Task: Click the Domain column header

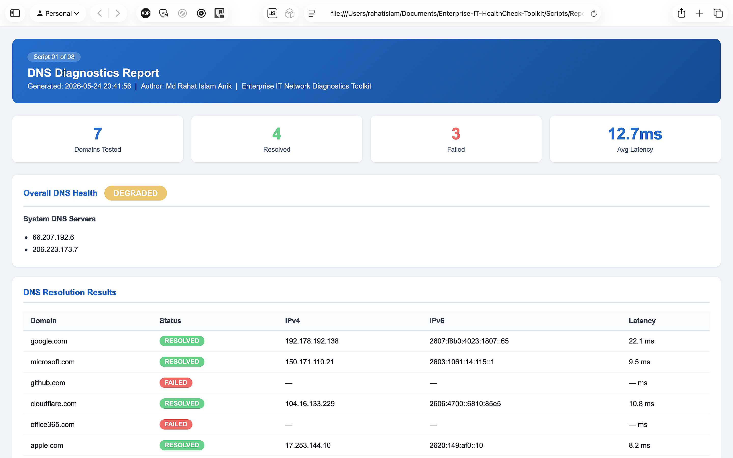Action: tap(44, 321)
